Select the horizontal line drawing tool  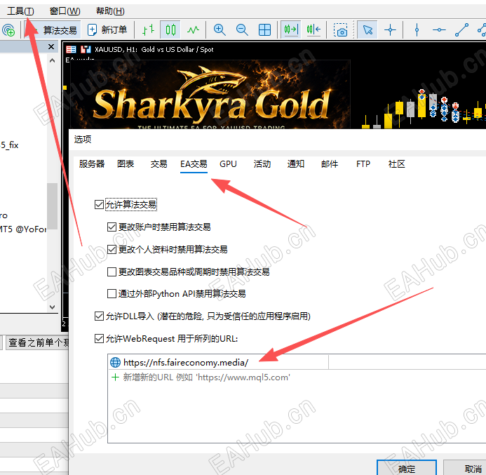pos(439,30)
